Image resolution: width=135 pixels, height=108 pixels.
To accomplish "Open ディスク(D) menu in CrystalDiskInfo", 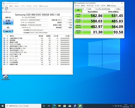I will pyautogui.click(x=29, y=6).
